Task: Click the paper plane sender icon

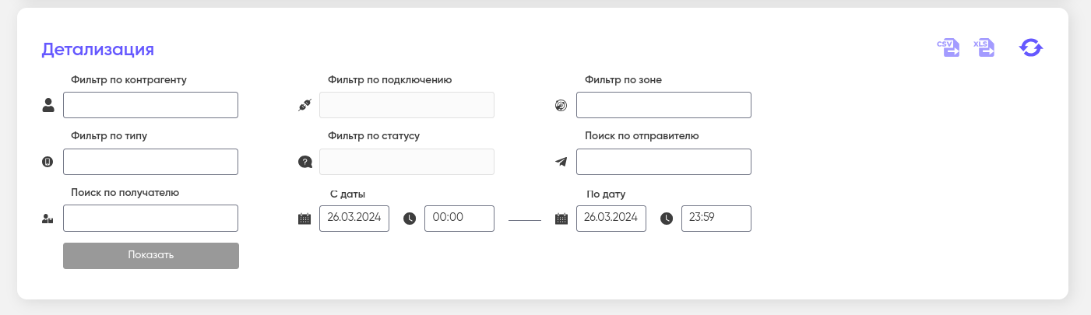Action: point(561,162)
